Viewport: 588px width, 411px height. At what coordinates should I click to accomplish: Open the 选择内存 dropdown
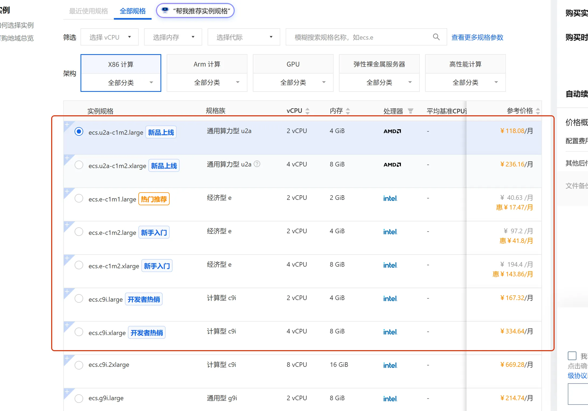pos(173,37)
